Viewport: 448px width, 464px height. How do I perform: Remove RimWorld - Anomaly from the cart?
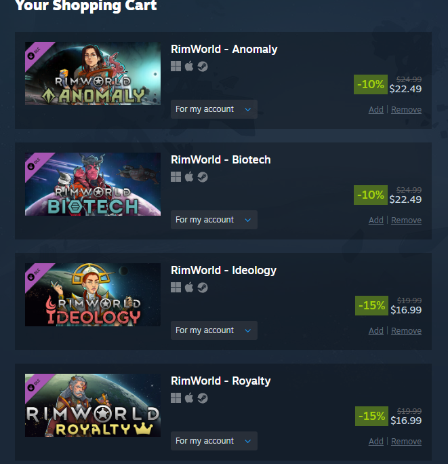point(406,109)
